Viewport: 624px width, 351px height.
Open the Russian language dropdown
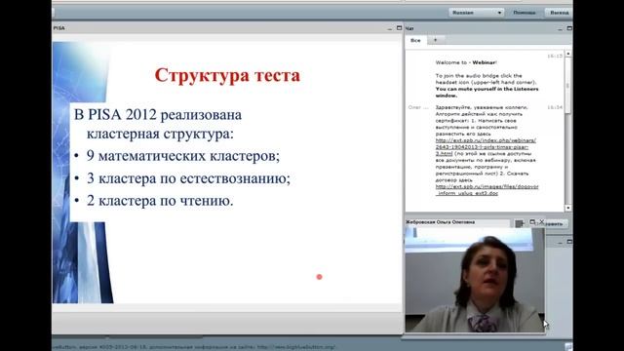pos(477,13)
